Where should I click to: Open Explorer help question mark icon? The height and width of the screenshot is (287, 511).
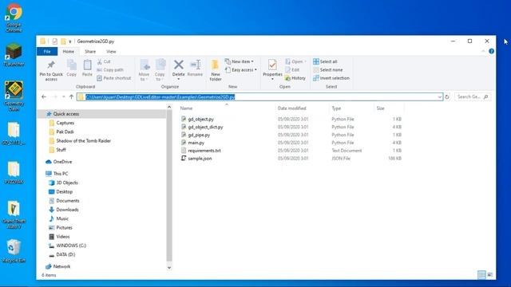pos(492,51)
